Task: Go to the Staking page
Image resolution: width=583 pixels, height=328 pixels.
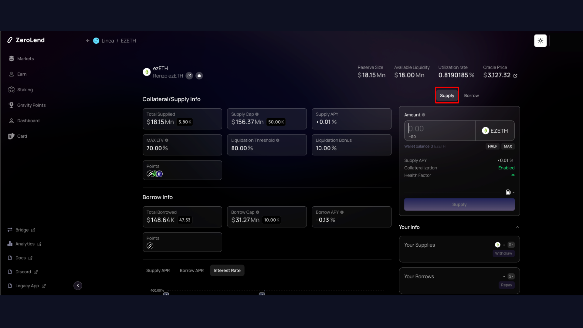Action: point(25,90)
